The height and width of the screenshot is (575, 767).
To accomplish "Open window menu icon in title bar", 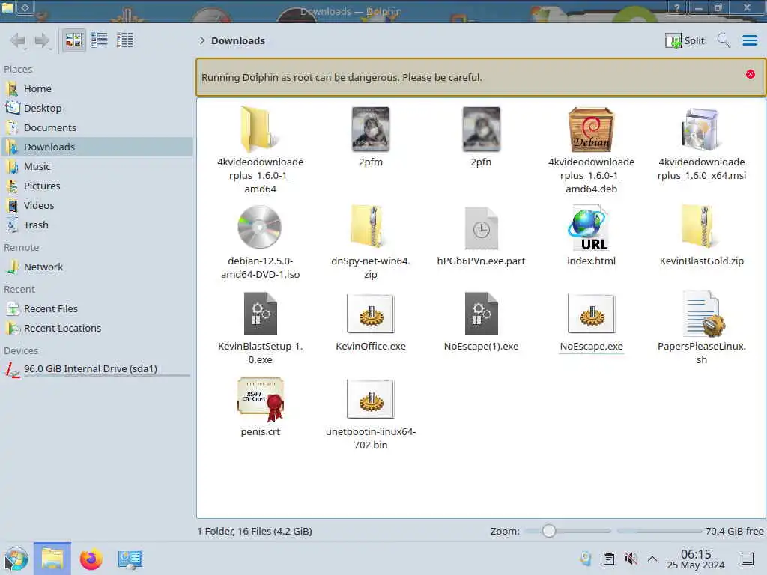I will (7, 7).
